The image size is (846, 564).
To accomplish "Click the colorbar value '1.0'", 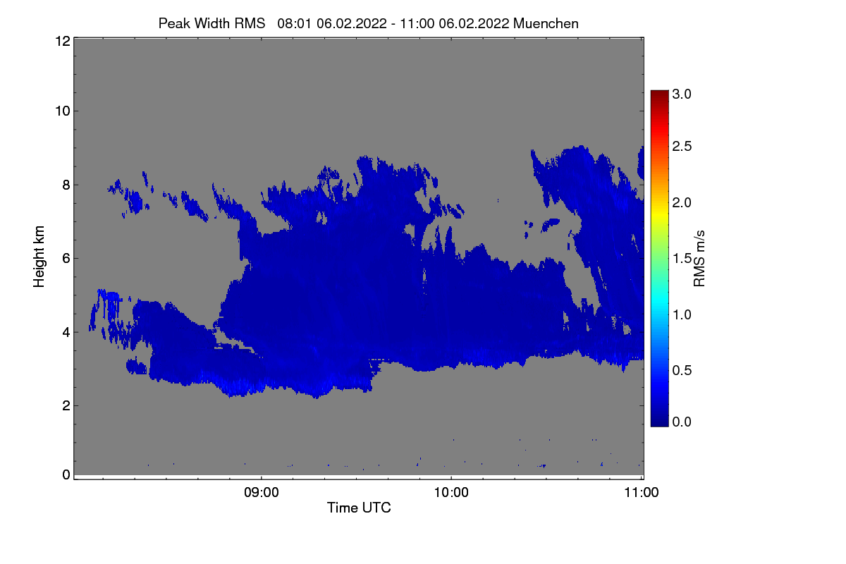I will (682, 314).
